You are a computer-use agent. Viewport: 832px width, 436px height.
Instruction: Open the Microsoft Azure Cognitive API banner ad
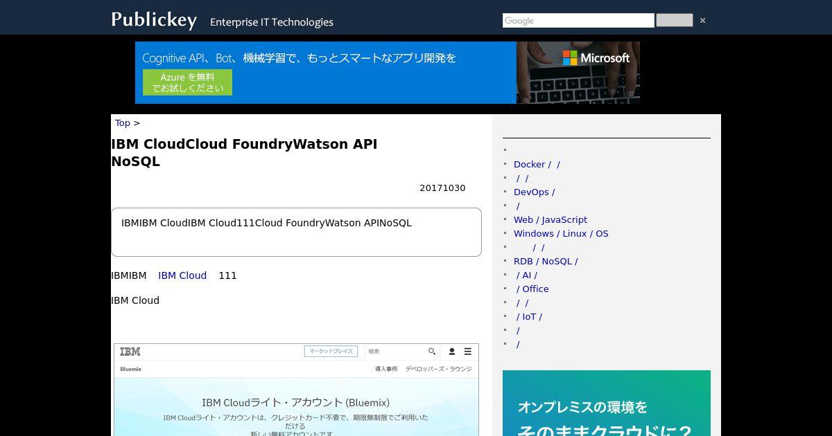tap(387, 73)
